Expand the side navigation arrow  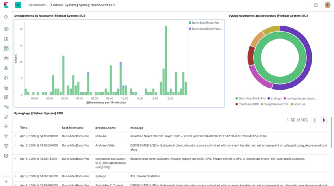pos(6,181)
